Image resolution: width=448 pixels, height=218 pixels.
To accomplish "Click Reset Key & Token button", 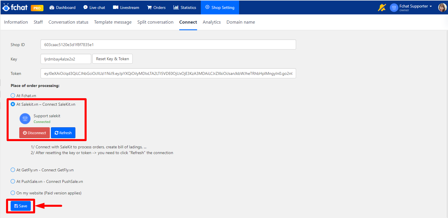I will pos(113,59).
